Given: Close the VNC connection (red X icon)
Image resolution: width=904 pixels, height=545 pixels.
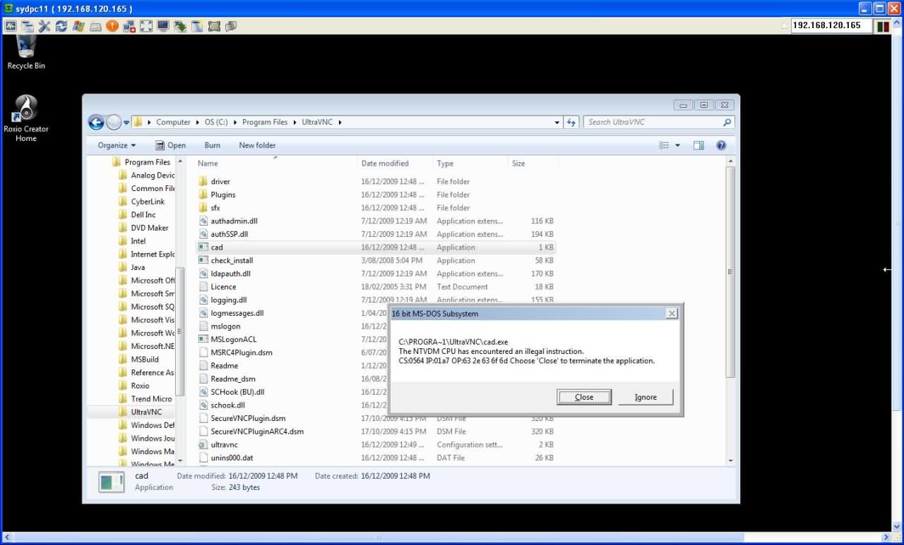Looking at the screenshot, I should [x=129, y=26].
